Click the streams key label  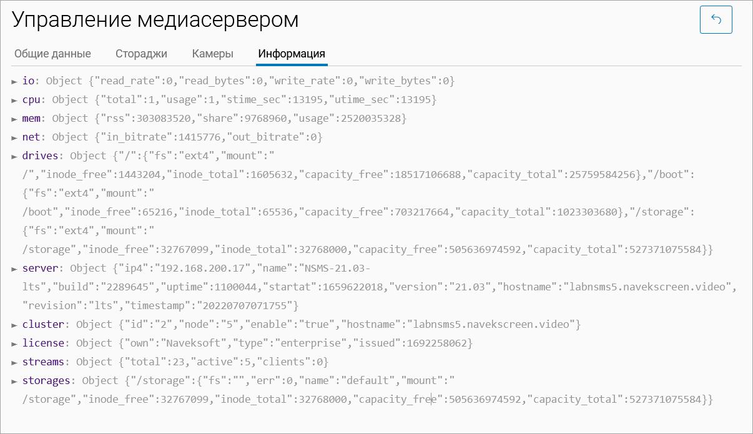pyautogui.click(x=42, y=362)
